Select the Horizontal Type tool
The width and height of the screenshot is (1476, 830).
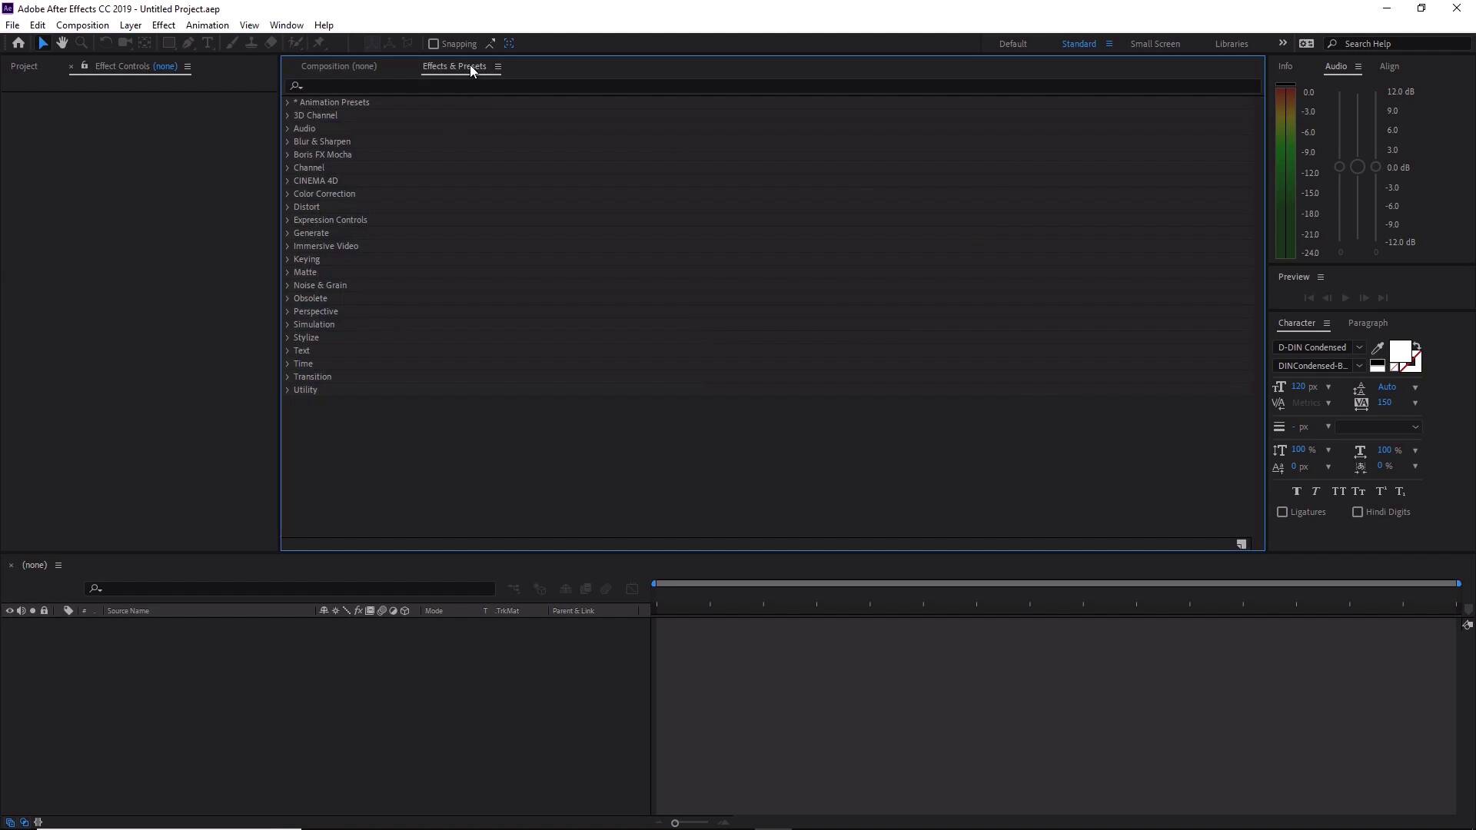pos(208,44)
